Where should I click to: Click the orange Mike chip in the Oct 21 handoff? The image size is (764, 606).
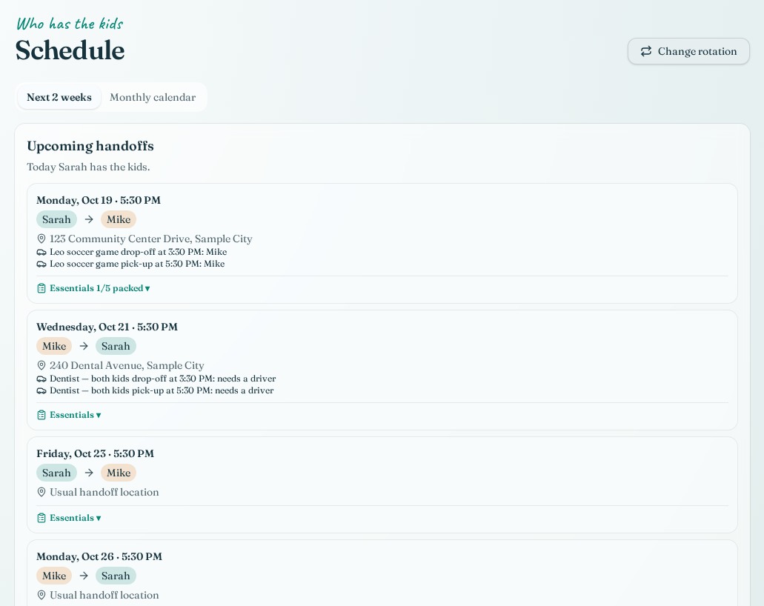(x=54, y=347)
